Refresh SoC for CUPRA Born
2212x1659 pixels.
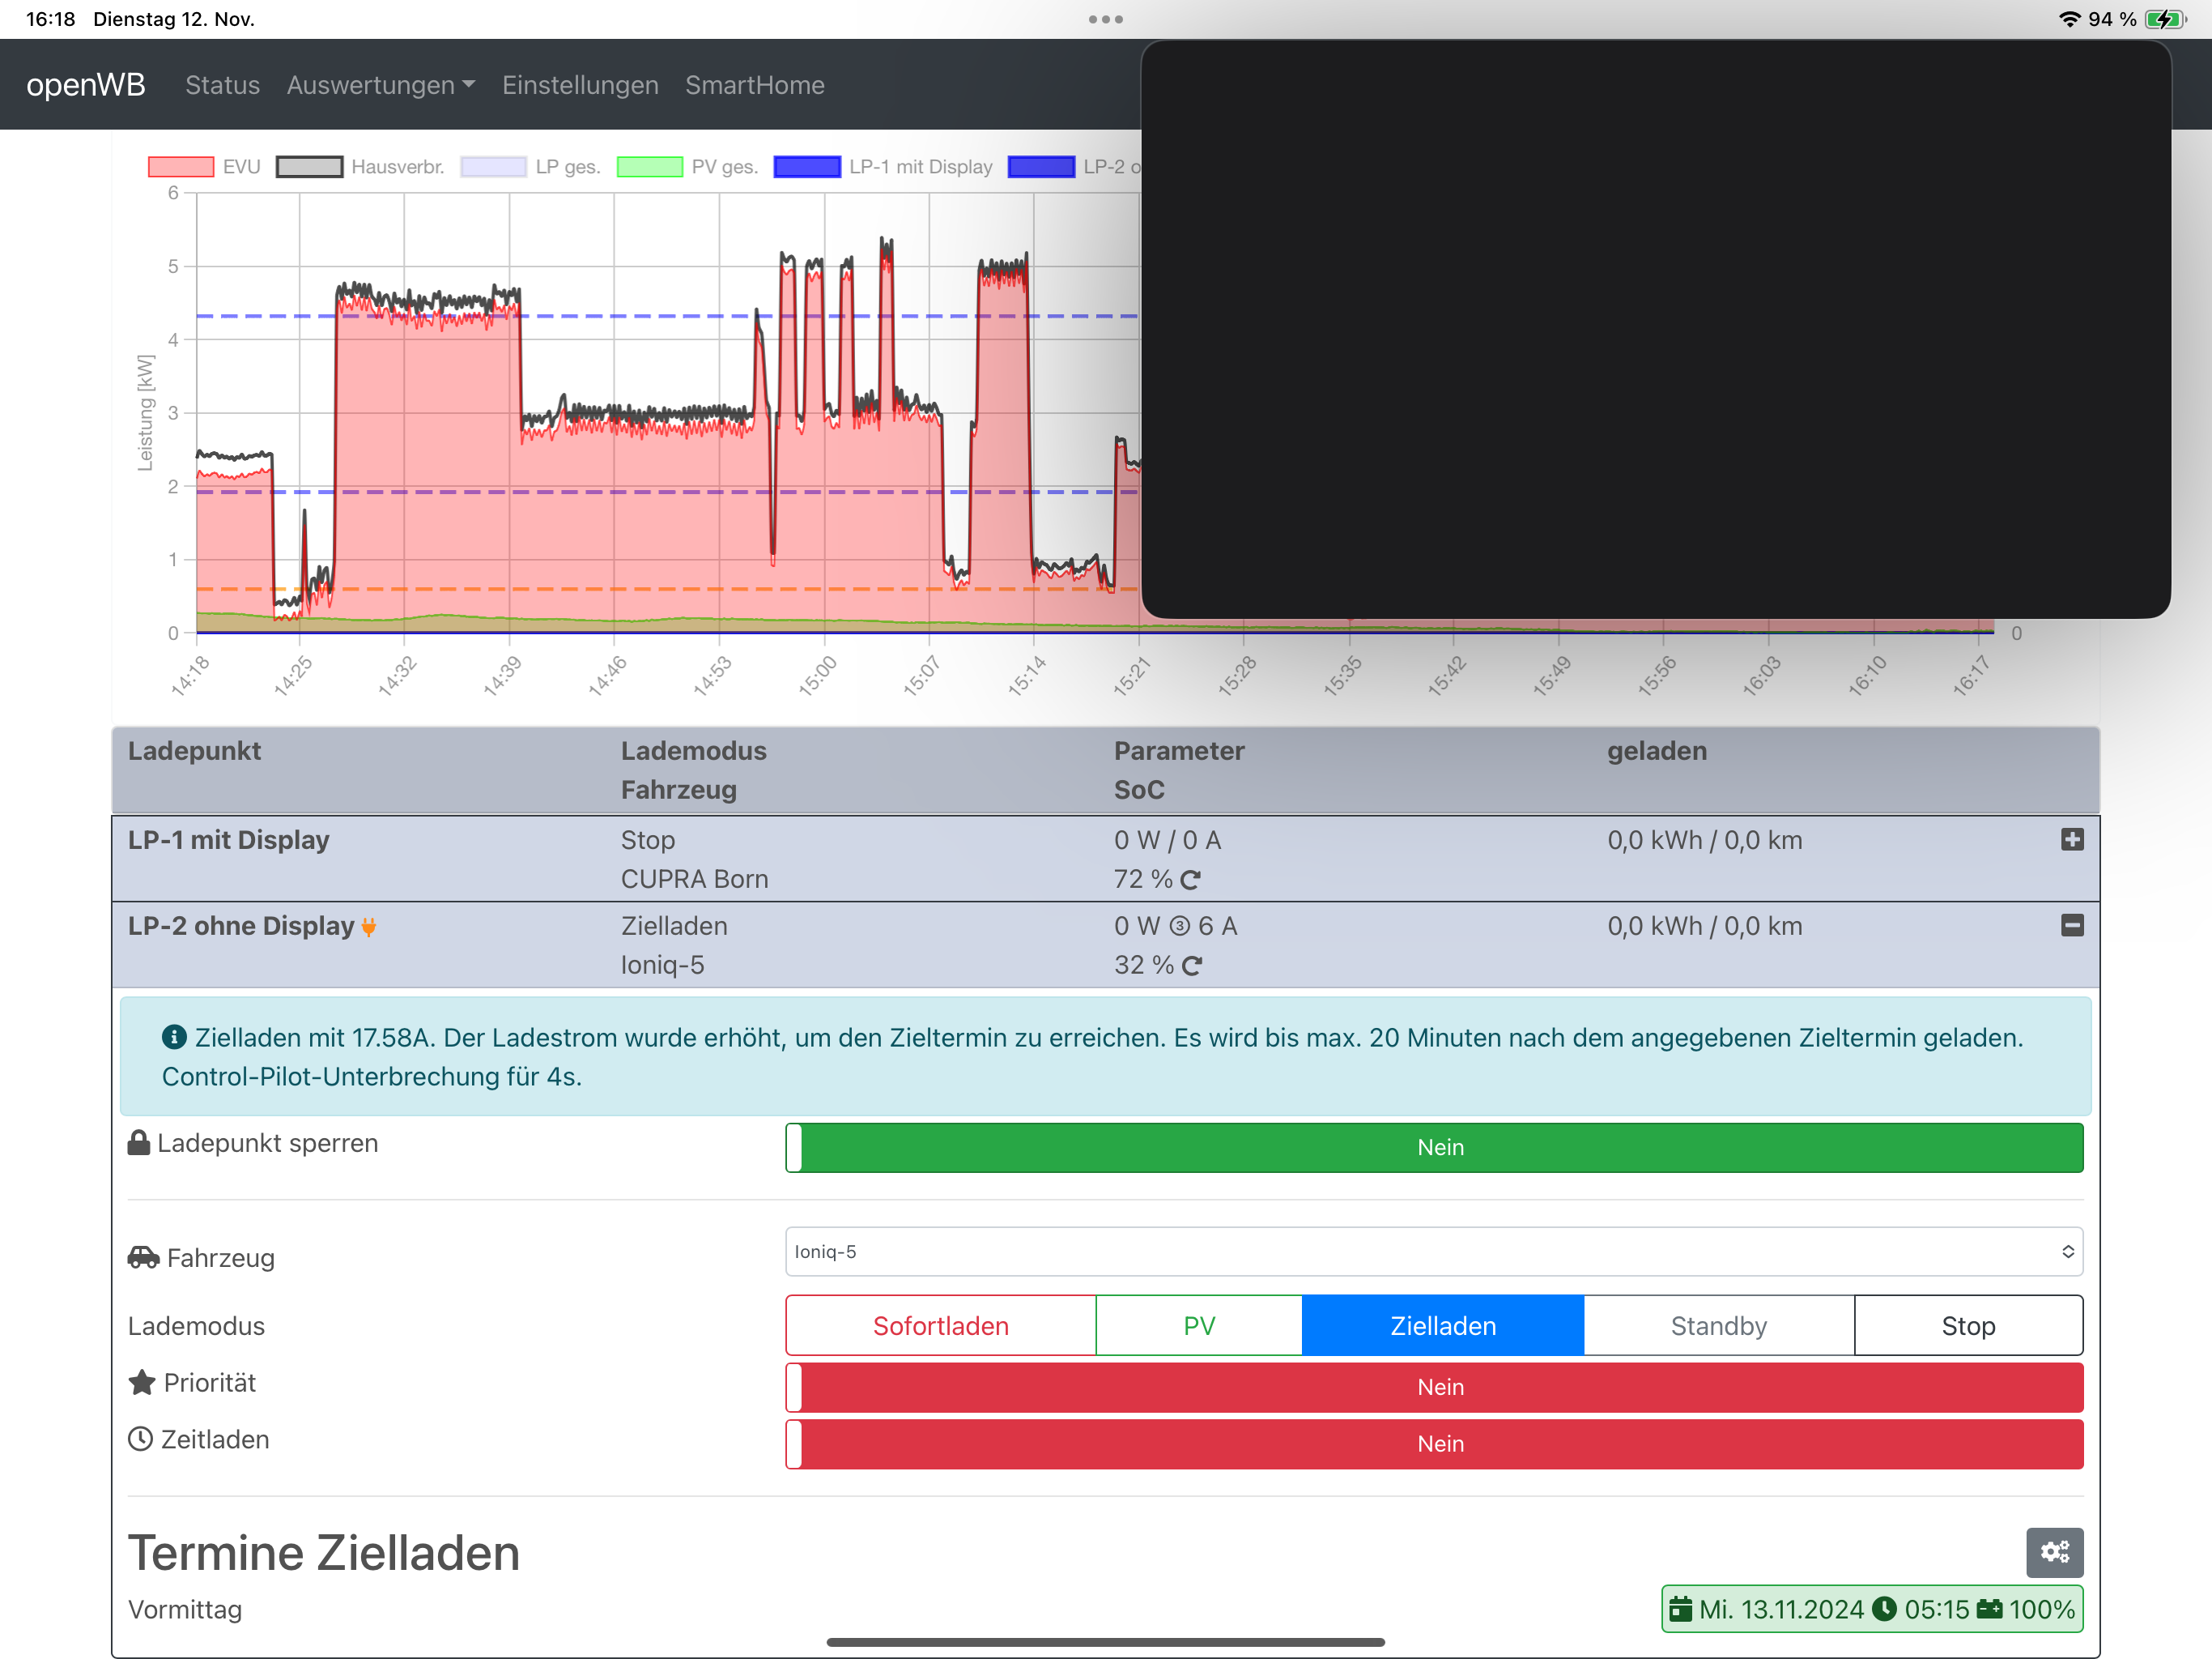pyautogui.click(x=1190, y=880)
